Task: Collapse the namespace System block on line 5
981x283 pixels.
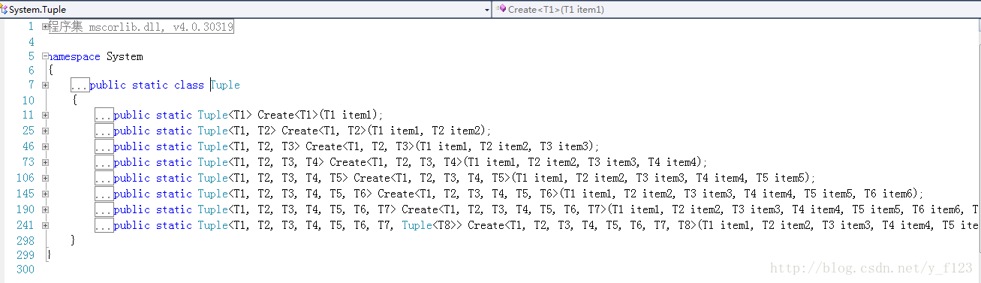Action: [x=46, y=56]
